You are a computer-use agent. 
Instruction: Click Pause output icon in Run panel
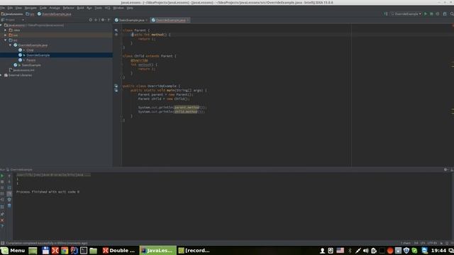(x=2, y=188)
